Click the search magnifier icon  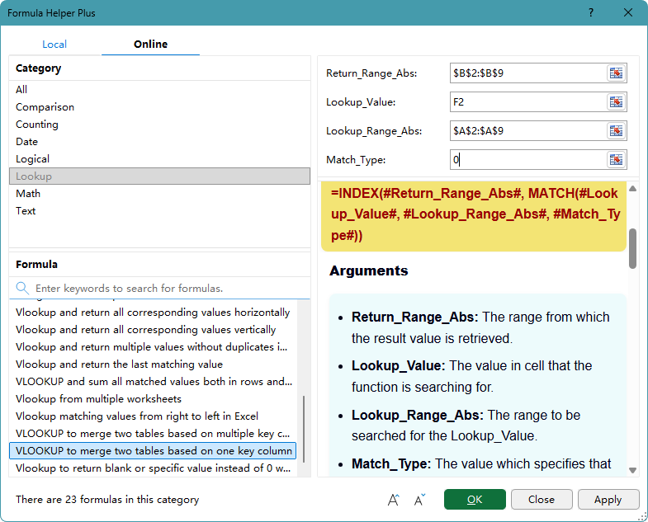pos(22,289)
